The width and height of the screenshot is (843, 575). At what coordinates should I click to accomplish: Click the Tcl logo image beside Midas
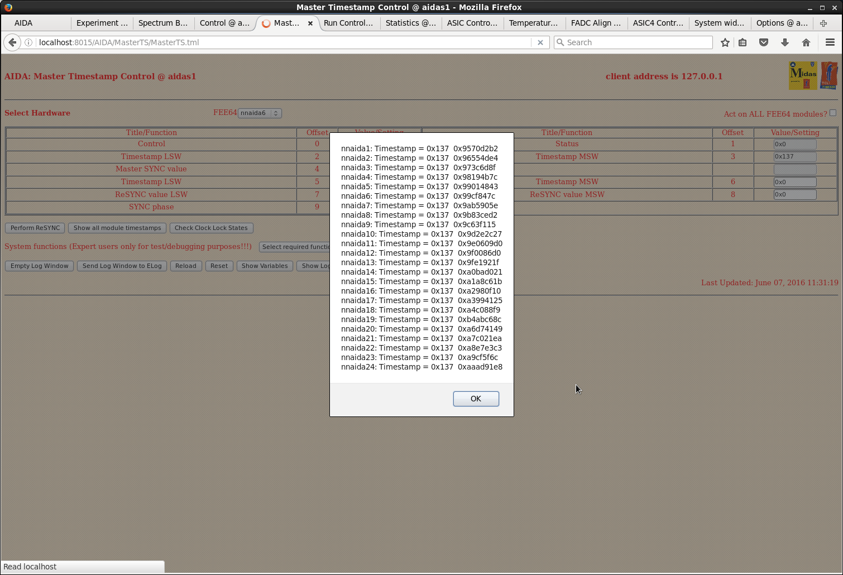click(x=828, y=75)
